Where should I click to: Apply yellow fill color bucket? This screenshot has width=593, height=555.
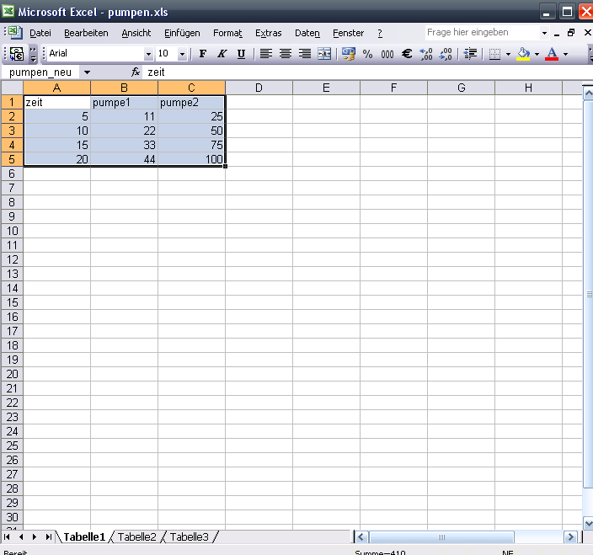point(523,54)
